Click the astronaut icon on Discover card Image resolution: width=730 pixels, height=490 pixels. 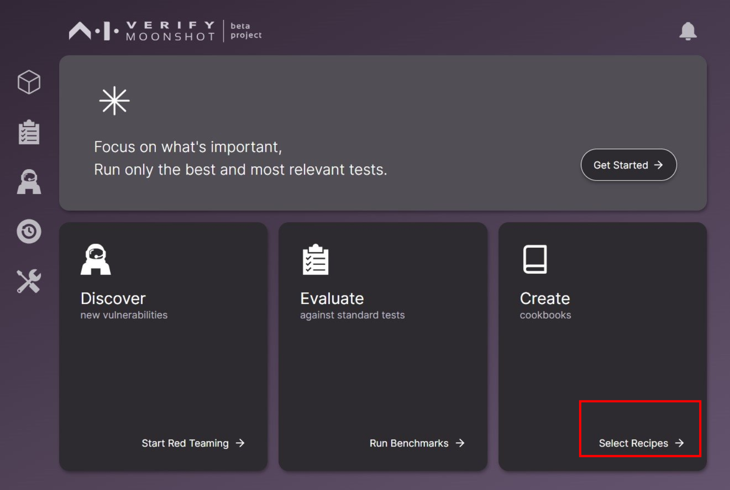coord(95,260)
